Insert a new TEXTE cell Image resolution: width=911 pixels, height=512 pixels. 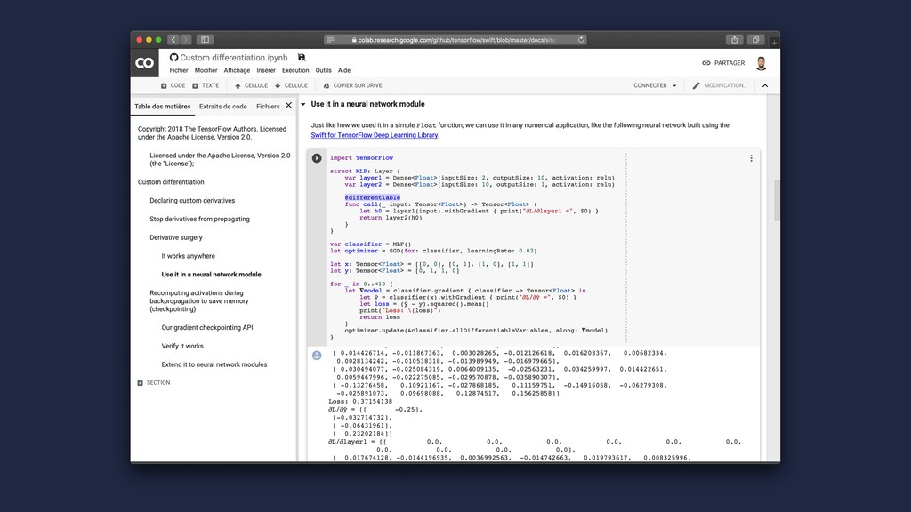[206, 85]
